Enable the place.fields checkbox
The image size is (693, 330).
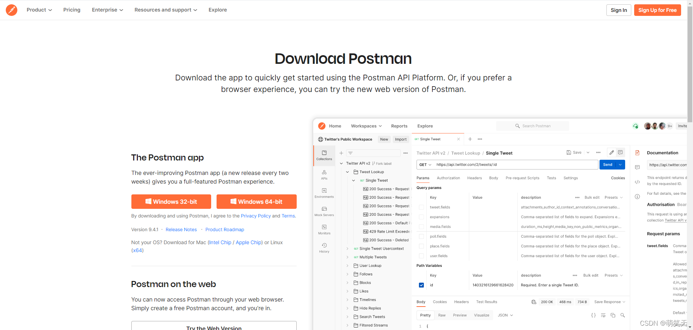point(421,246)
